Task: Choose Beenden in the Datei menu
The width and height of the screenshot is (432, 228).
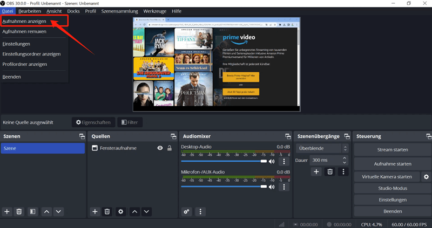Action: 34,77
